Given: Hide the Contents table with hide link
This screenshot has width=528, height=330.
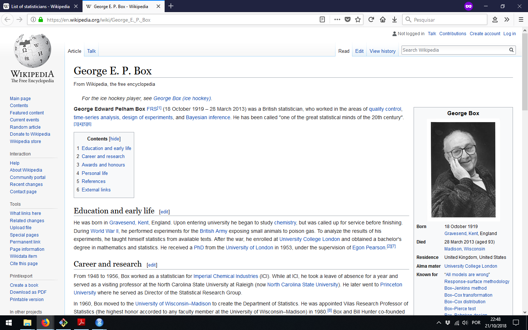Looking at the screenshot, I should (115, 139).
